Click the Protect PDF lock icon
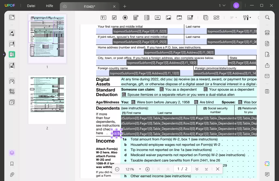The width and height of the screenshot is (279, 181). point(267,54)
